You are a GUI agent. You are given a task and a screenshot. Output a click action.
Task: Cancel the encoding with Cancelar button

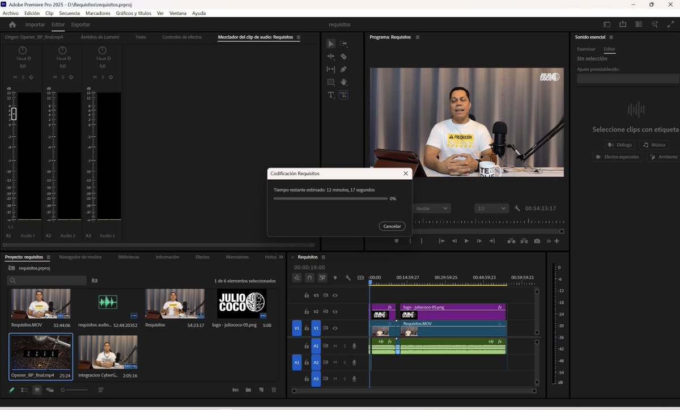[x=392, y=226]
